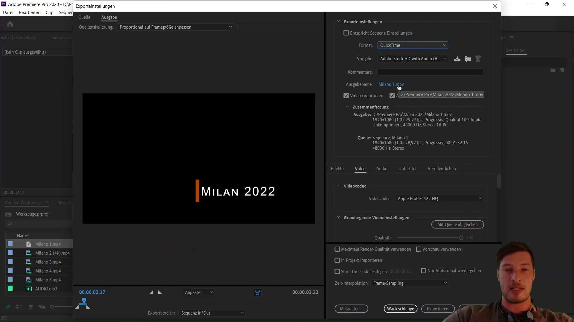
Task: Check Start-Timecode festlegen
Action: click(x=337, y=272)
